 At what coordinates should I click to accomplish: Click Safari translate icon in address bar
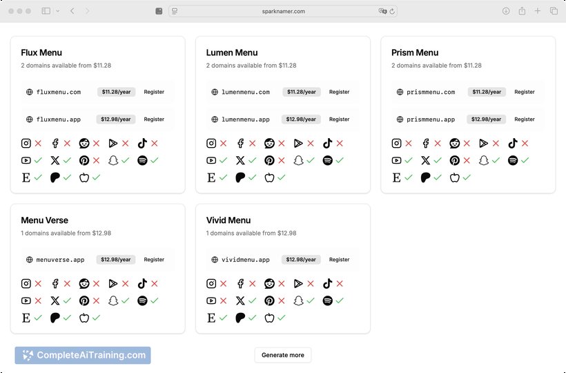[x=382, y=11]
